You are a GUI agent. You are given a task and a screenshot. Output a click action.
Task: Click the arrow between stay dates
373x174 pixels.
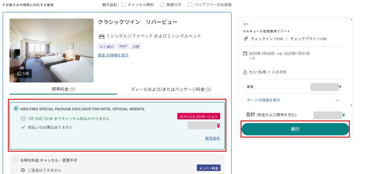[279, 54]
